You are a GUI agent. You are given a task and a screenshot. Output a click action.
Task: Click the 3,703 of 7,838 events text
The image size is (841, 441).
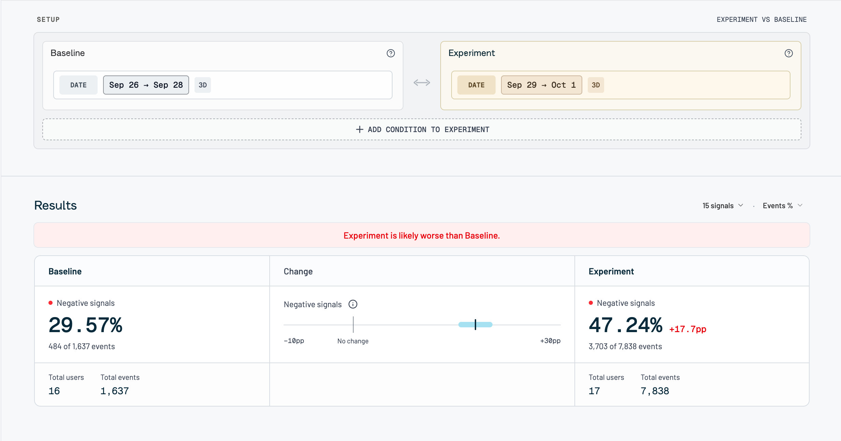(625, 346)
